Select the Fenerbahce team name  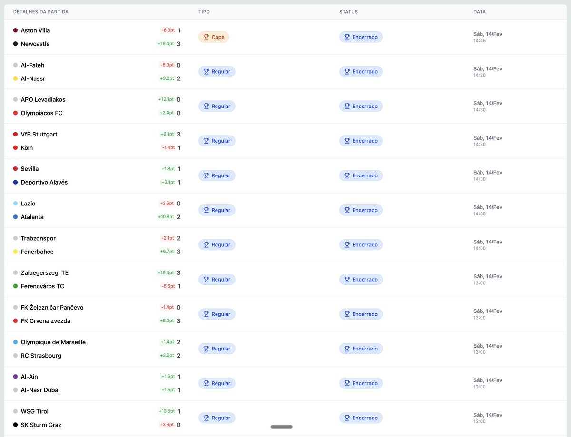click(x=37, y=252)
